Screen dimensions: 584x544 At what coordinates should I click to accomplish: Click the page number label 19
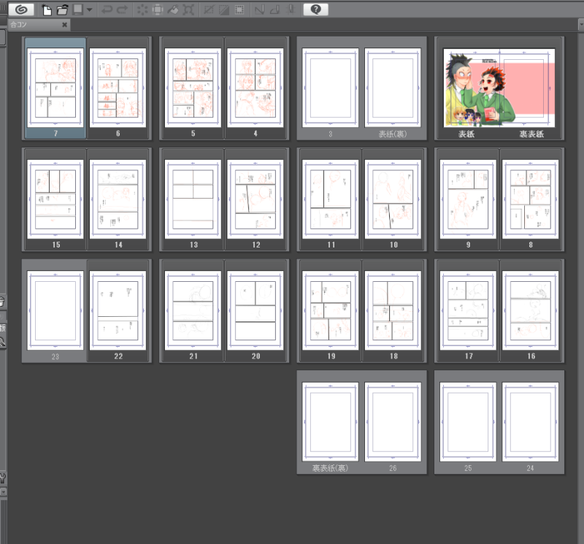(331, 356)
